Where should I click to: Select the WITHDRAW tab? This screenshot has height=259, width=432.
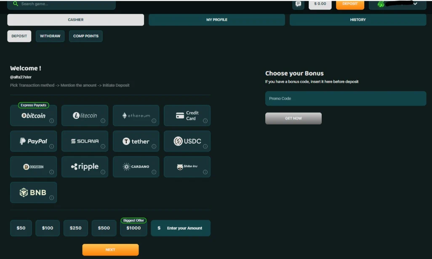[50, 36]
